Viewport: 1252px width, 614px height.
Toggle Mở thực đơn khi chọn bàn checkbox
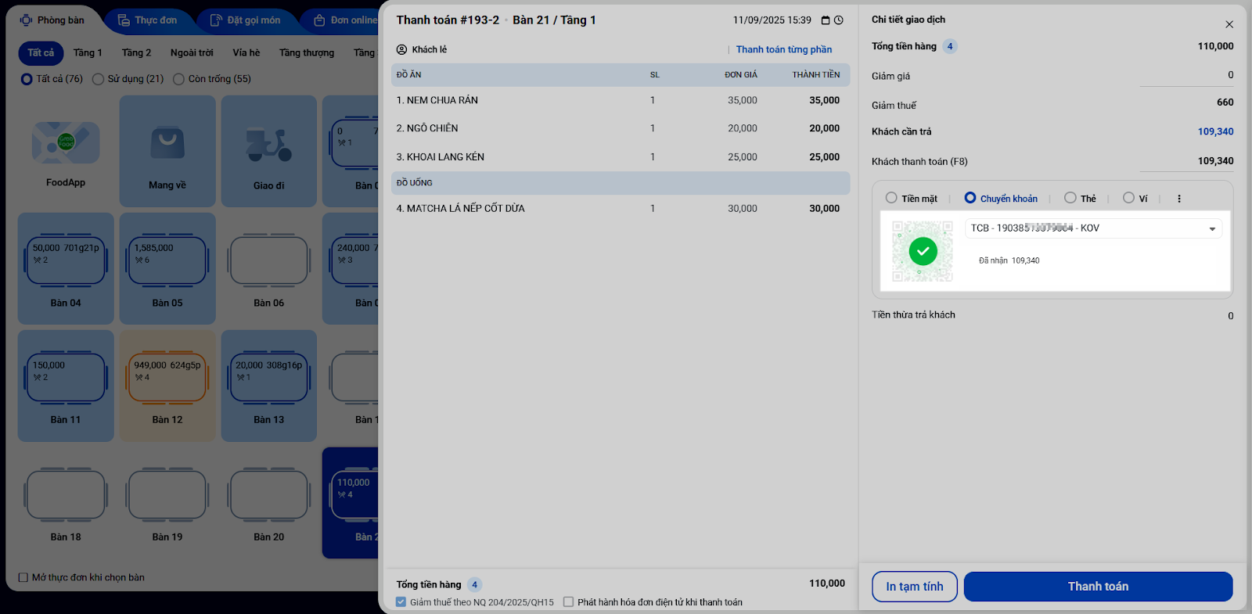tap(23, 578)
